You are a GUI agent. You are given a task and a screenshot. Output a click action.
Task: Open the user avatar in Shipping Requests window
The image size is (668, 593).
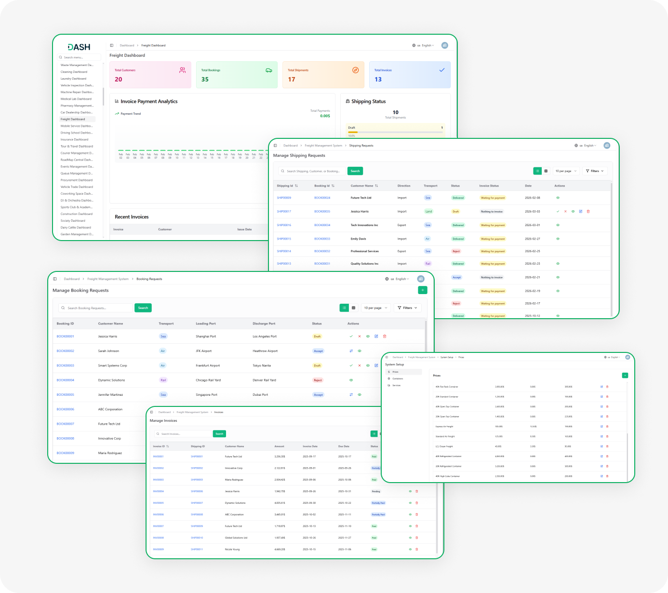(607, 145)
